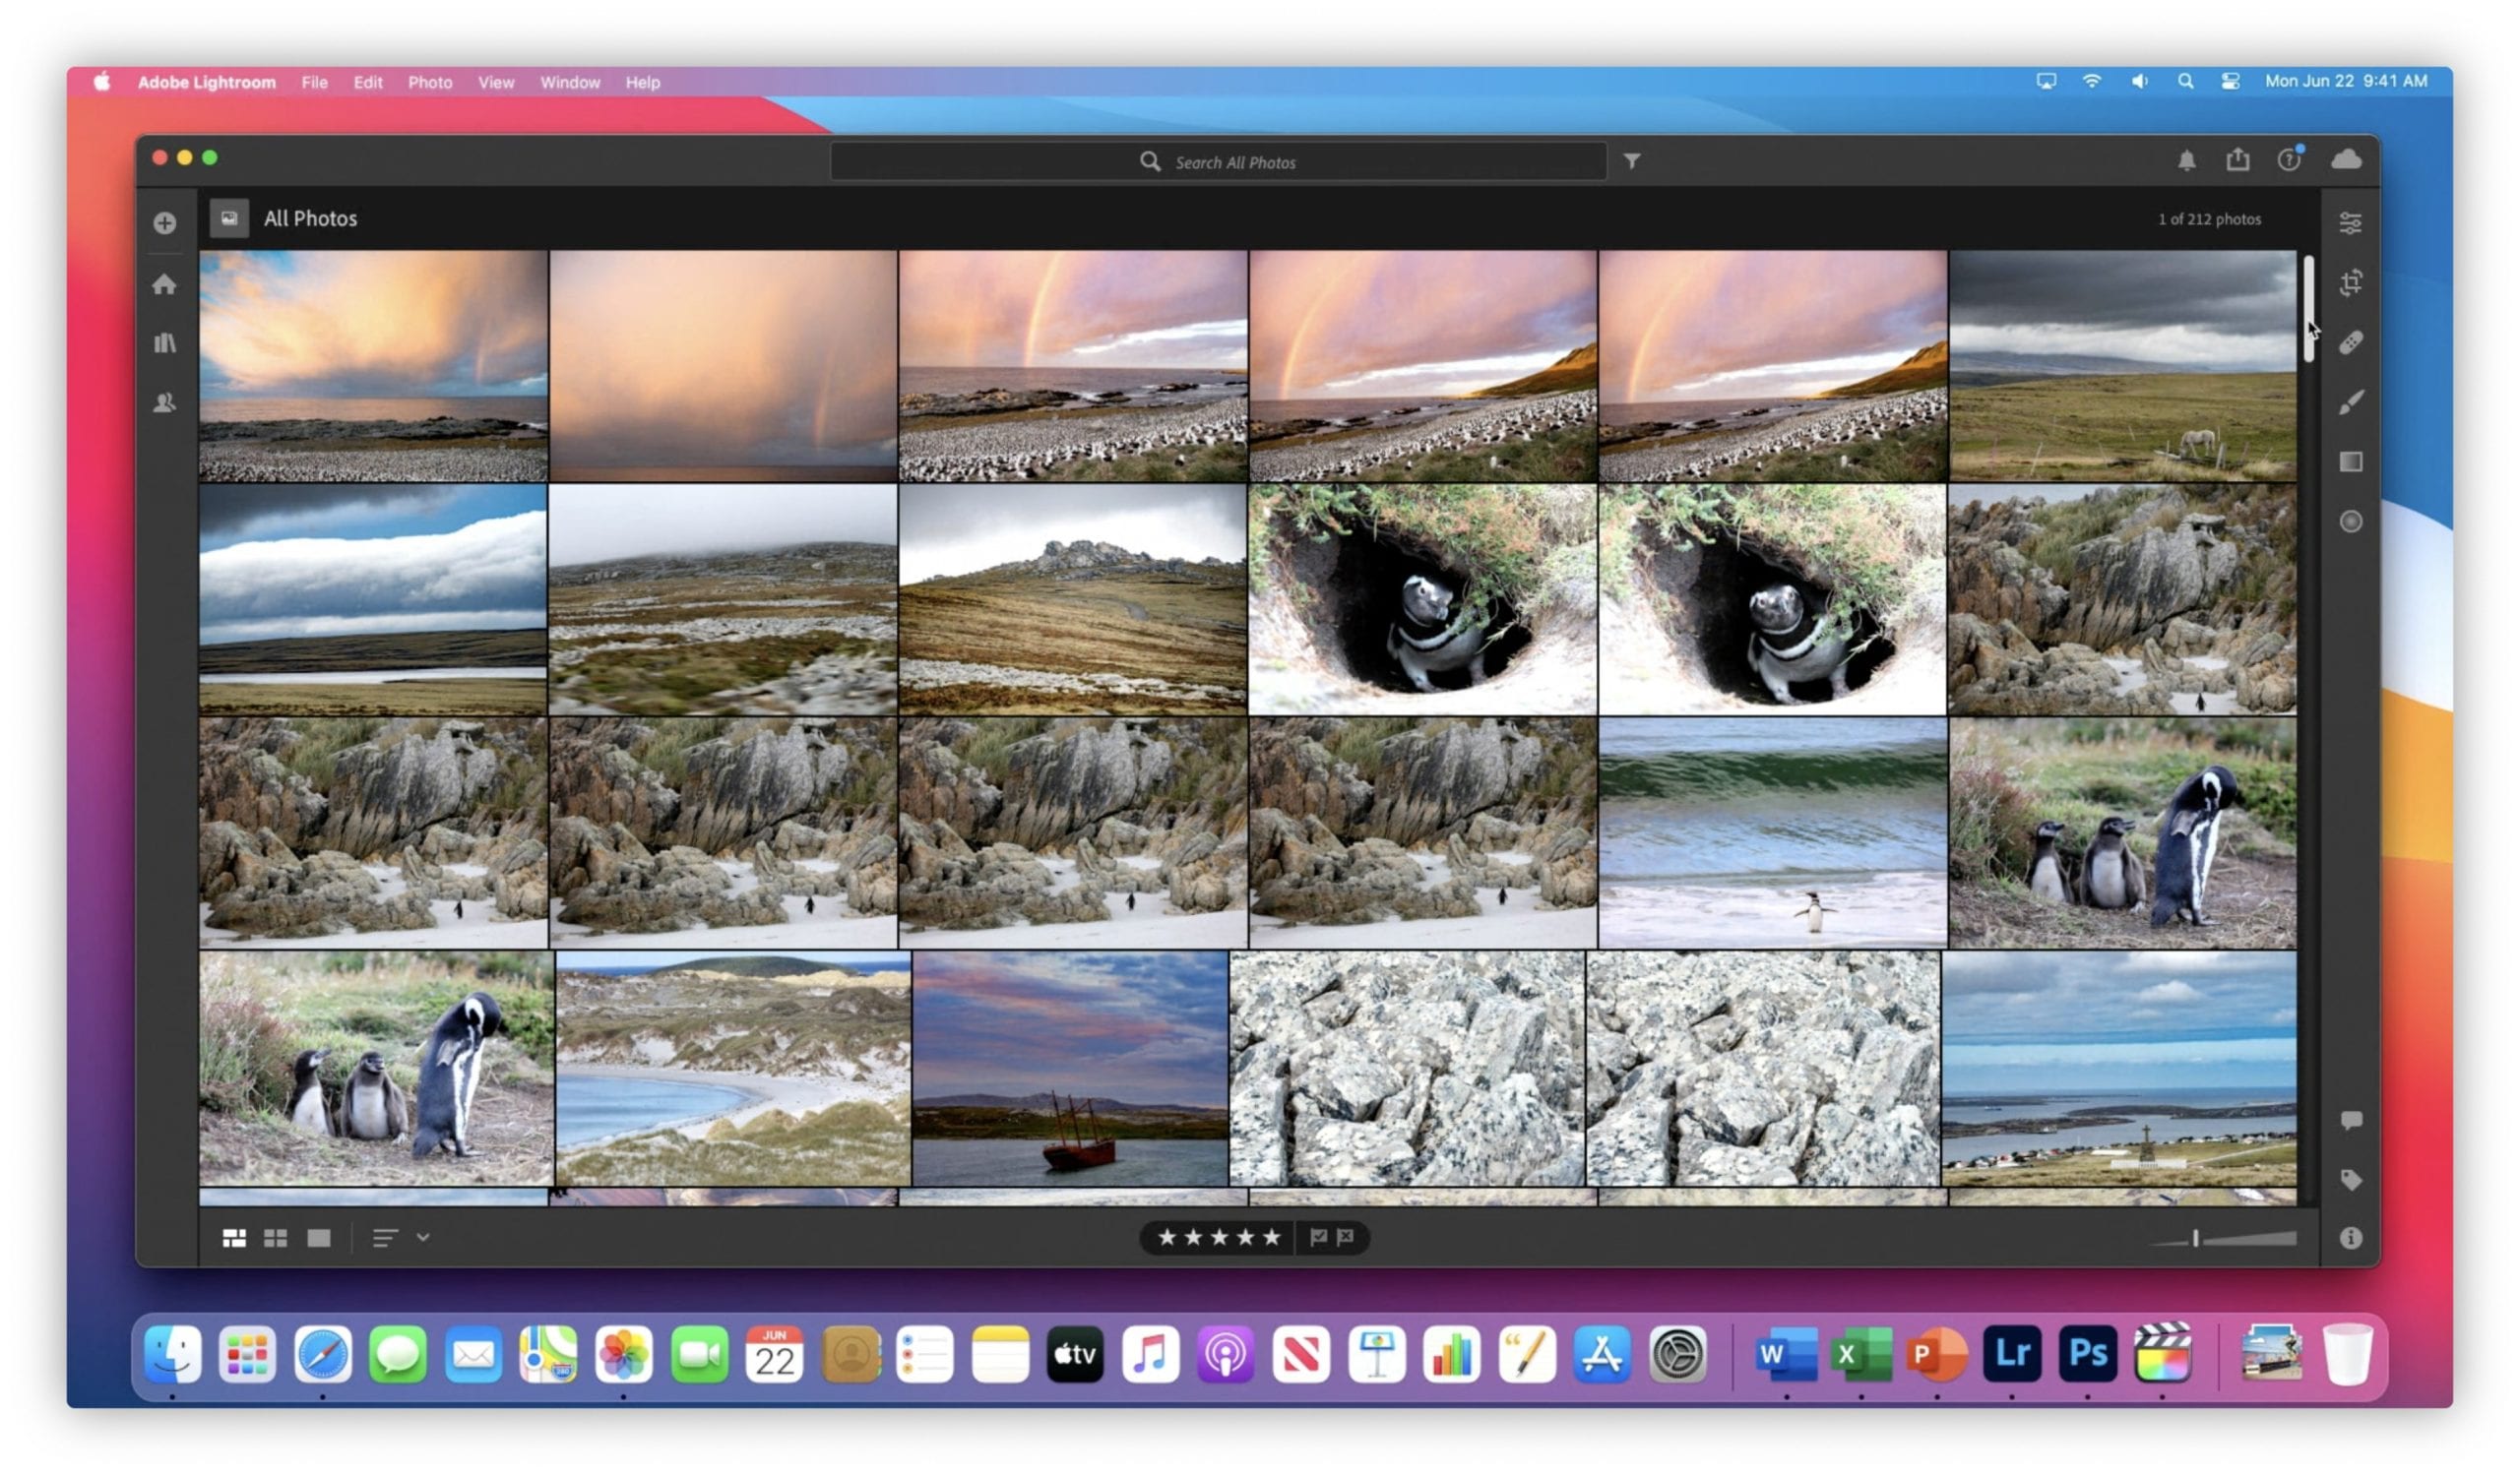The height and width of the screenshot is (1475, 2520).
Task: Open the File menu
Action: (314, 82)
